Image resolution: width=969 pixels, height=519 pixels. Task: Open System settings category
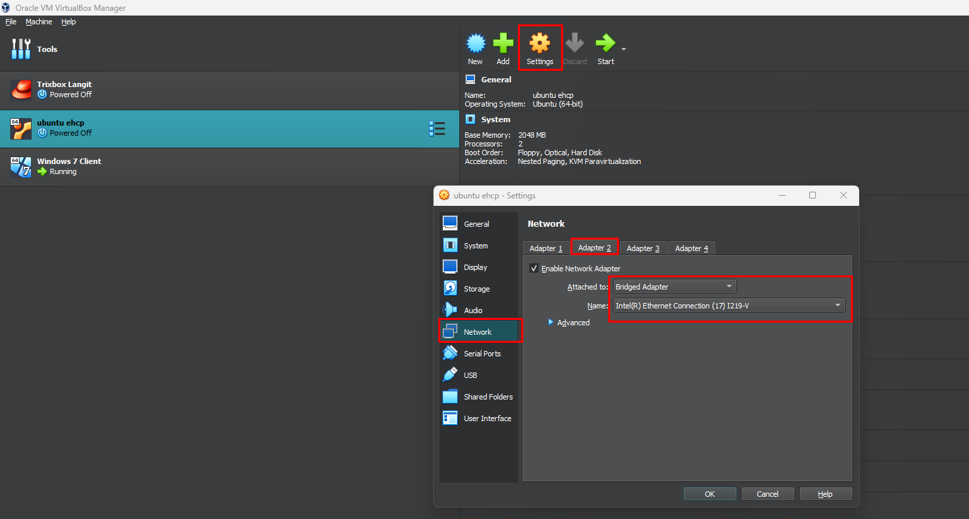(x=479, y=246)
